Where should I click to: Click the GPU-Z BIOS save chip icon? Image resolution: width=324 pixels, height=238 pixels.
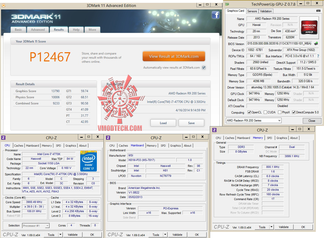tap(316, 44)
